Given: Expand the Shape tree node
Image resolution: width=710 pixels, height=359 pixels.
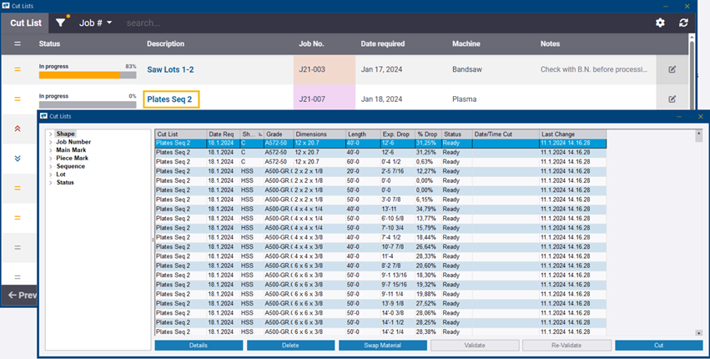Looking at the screenshot, I should (51, 134).
